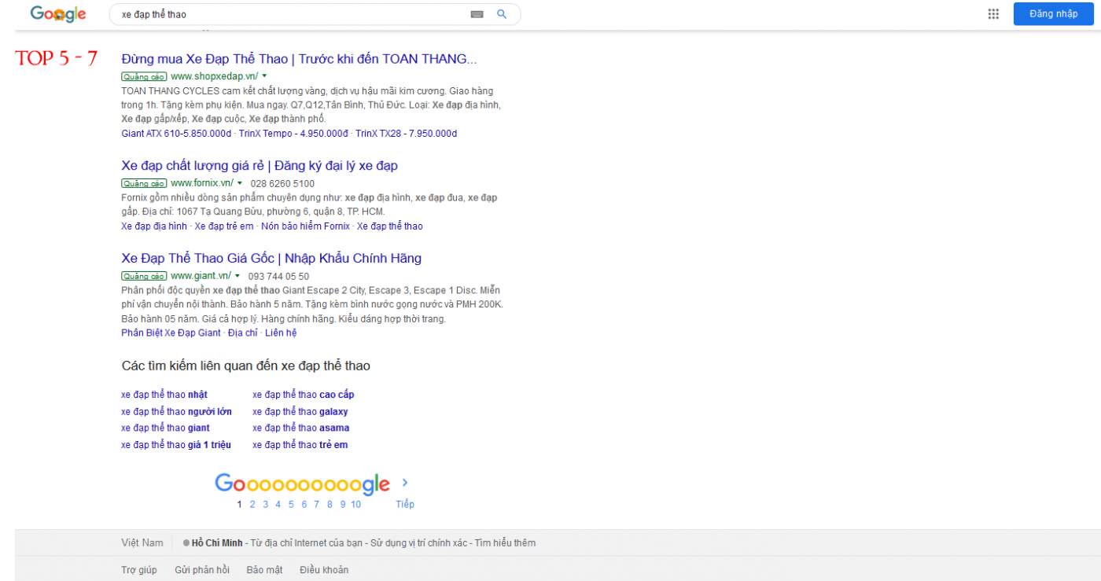1101x581 pixels.
Task: Go to results page 2
Action: 252,505
